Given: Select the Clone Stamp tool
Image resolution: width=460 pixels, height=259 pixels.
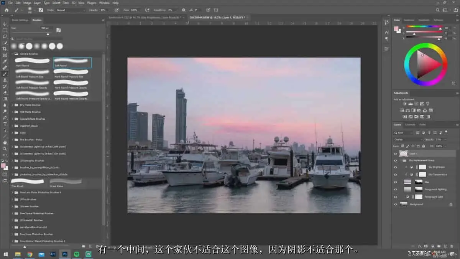Looking at the screenshot, I should click(5, 80).
